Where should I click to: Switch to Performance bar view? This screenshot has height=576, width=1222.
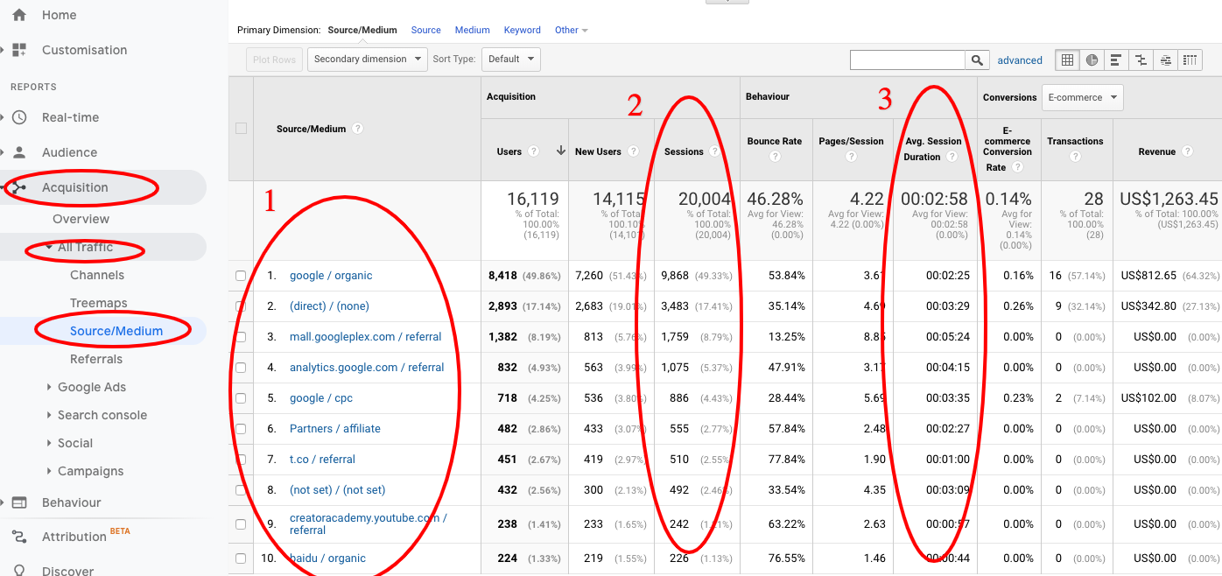(1116, 60)
